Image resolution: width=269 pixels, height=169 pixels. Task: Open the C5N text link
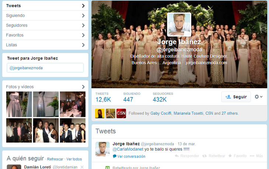pyautogui.click(x=209, y=113)
